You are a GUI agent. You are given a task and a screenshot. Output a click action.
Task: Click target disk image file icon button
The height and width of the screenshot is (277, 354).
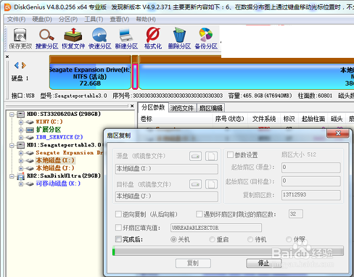coord(211,184)
